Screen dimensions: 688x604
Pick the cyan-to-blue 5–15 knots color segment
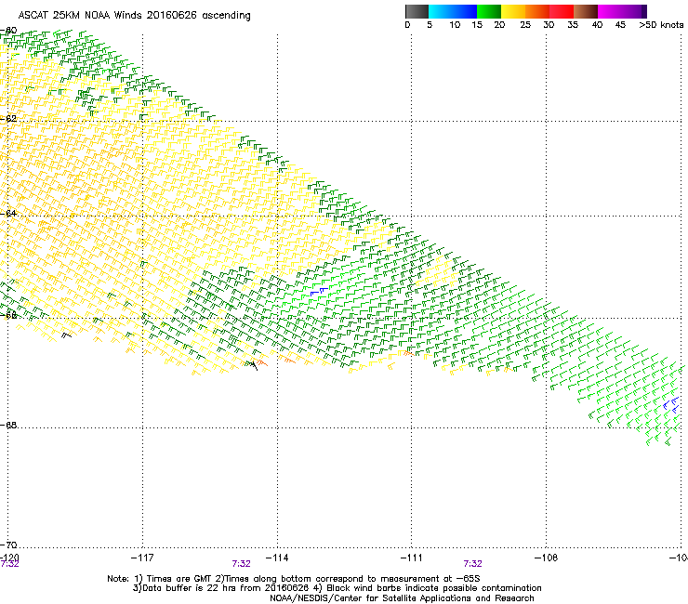pos(453,11)
